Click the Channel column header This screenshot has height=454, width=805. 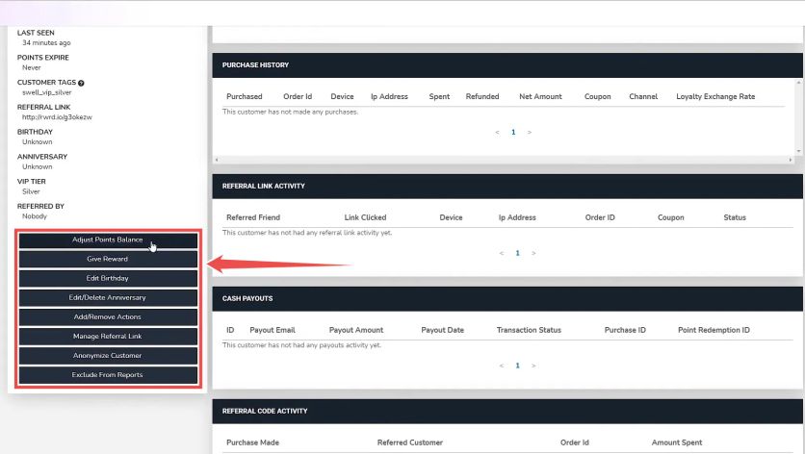pyautogui.click(x=643, y=96)
